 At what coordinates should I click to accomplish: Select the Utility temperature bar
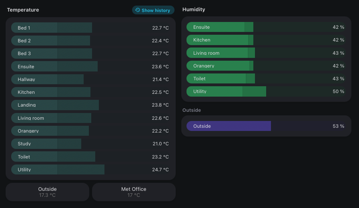[91, 169]
